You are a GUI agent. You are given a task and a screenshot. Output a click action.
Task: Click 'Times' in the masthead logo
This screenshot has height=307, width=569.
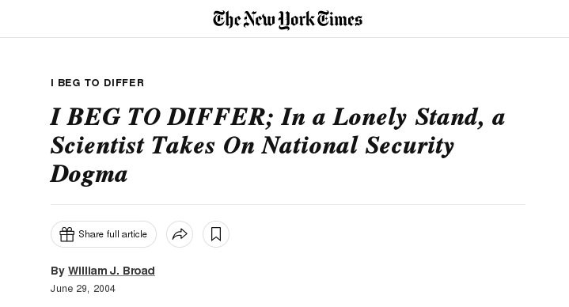click(340, 19)
